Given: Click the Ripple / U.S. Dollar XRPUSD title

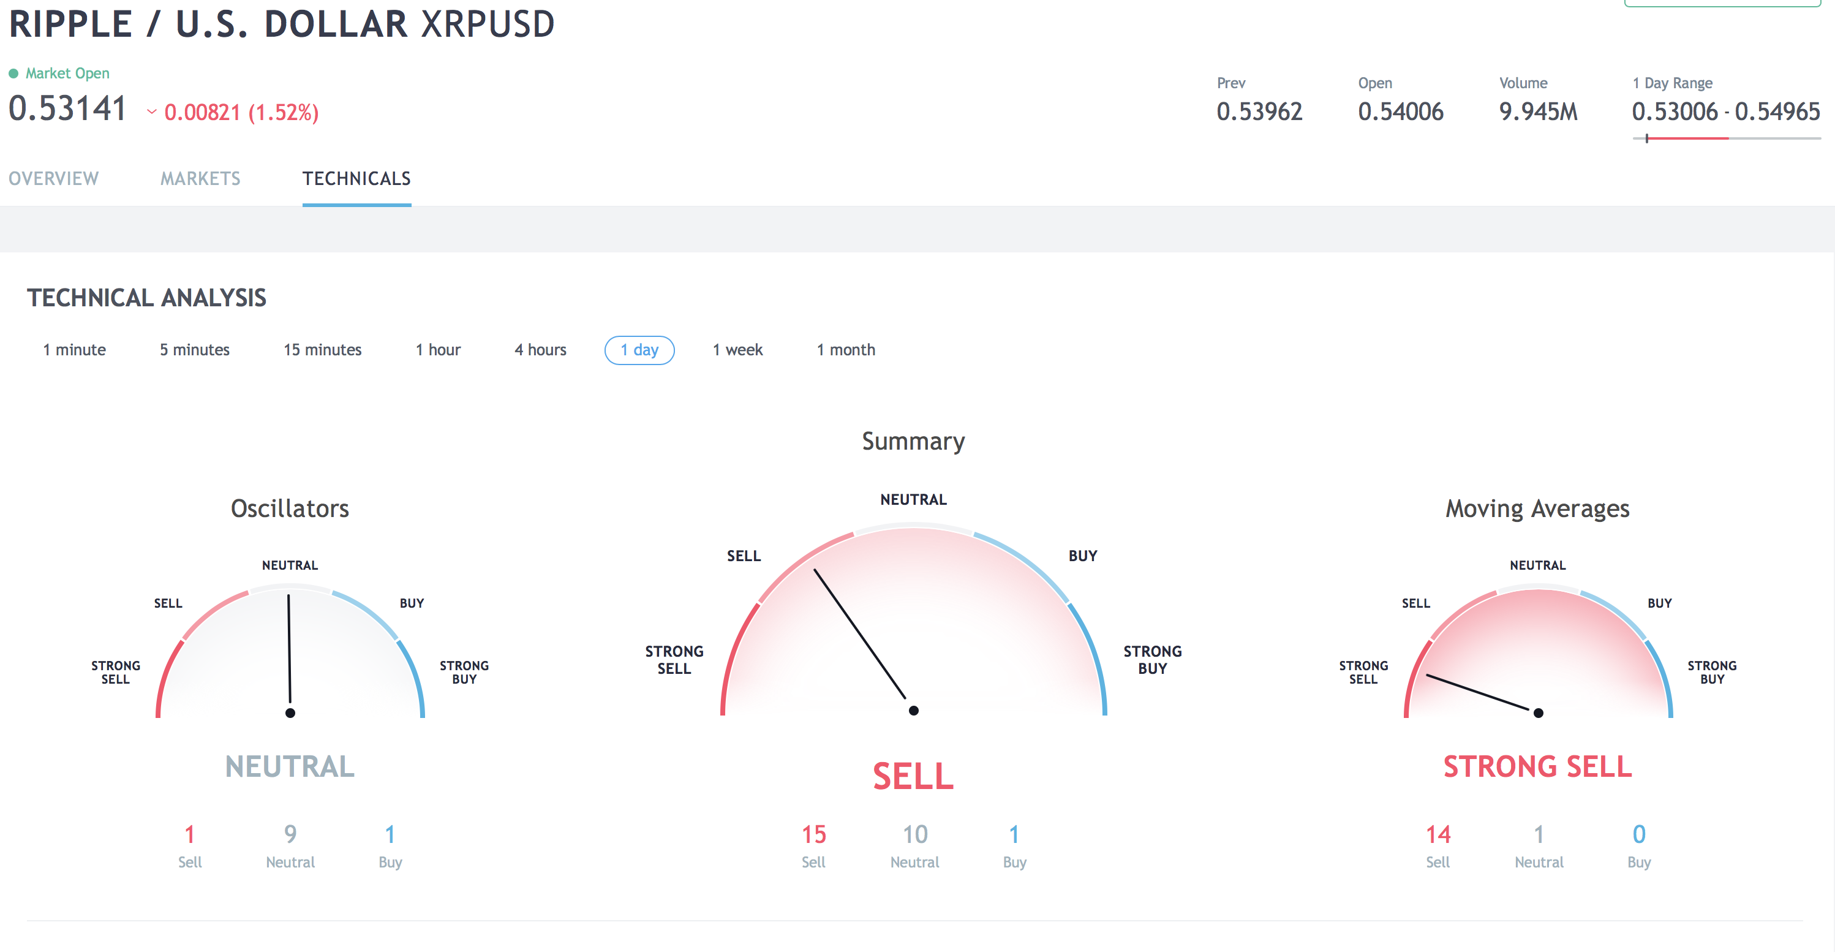Looking at the screenshot, I should pos(281,25).
